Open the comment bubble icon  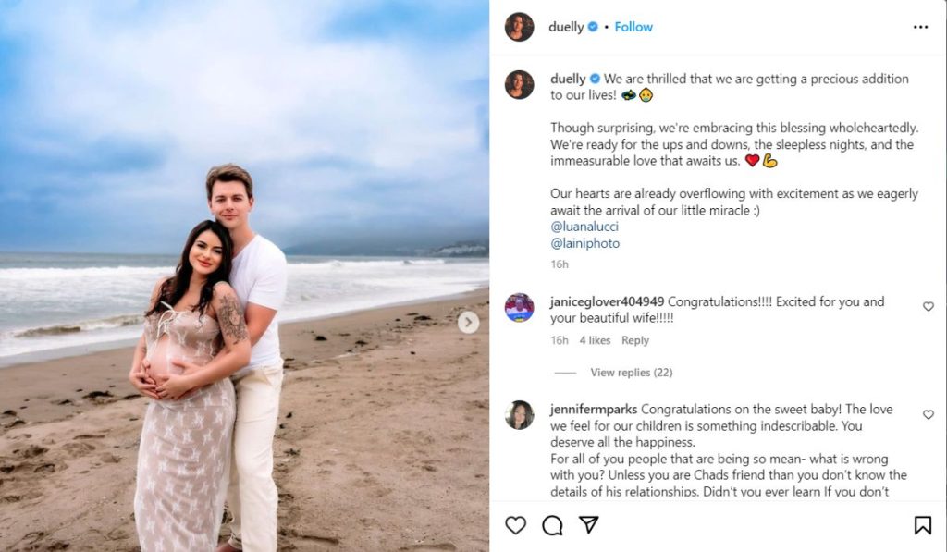click(552, 525)
